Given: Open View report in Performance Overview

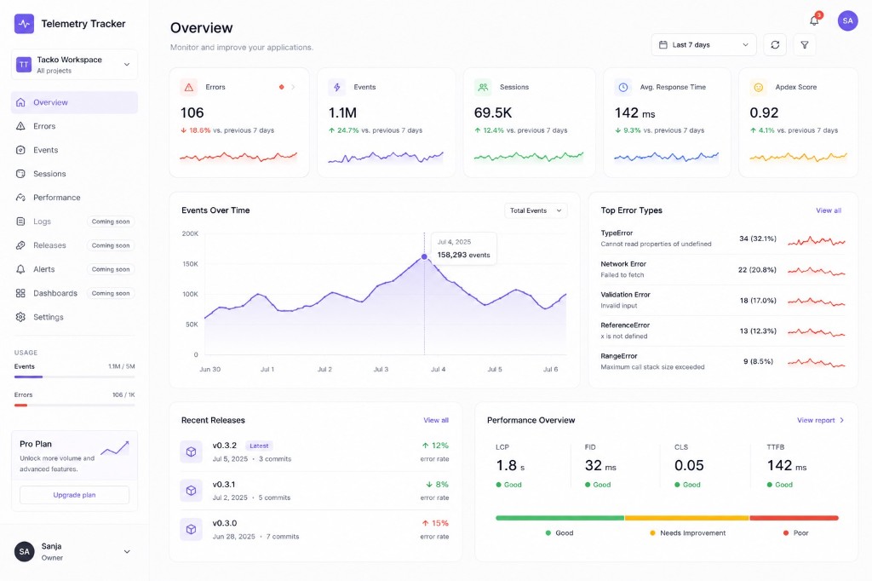Looking at the screenshot, I should coord(820,420).
